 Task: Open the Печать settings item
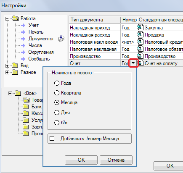36,32
